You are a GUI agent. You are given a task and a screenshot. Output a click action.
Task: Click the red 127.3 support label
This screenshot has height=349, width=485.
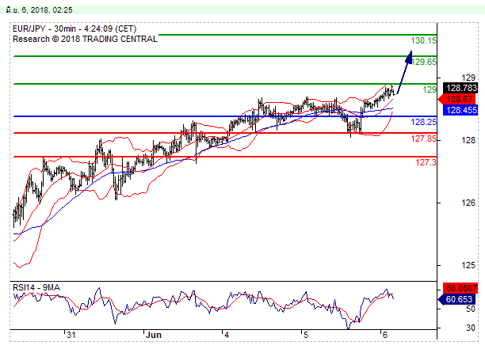tap(426, 162)
